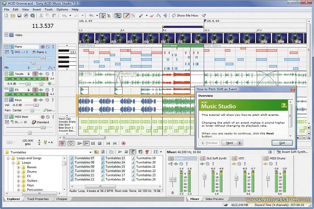The image size is (314, 209).
Task: Click the Undo arrow icon
Action: point(64,16)
